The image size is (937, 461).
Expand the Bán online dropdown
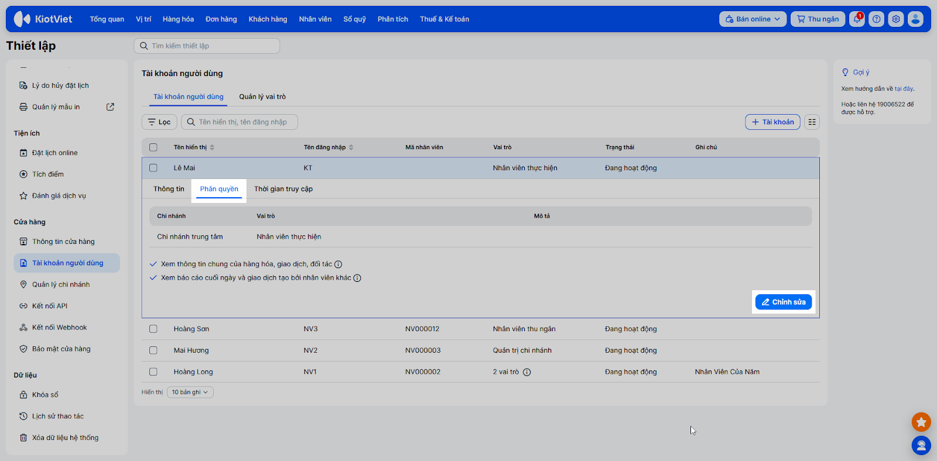point(753,19)
